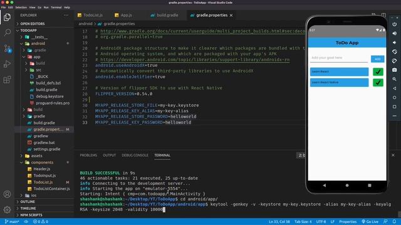Collapse the android folder

point(38,44)
